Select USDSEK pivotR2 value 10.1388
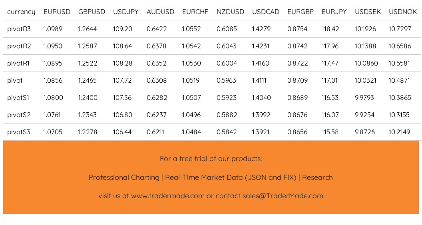 point(365,46)
